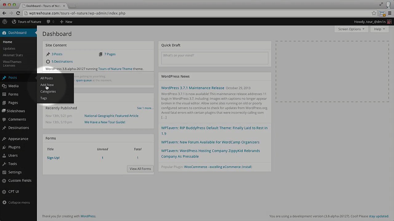
Task: Reload the page with the refresh icon
Action: pos(18,13)
